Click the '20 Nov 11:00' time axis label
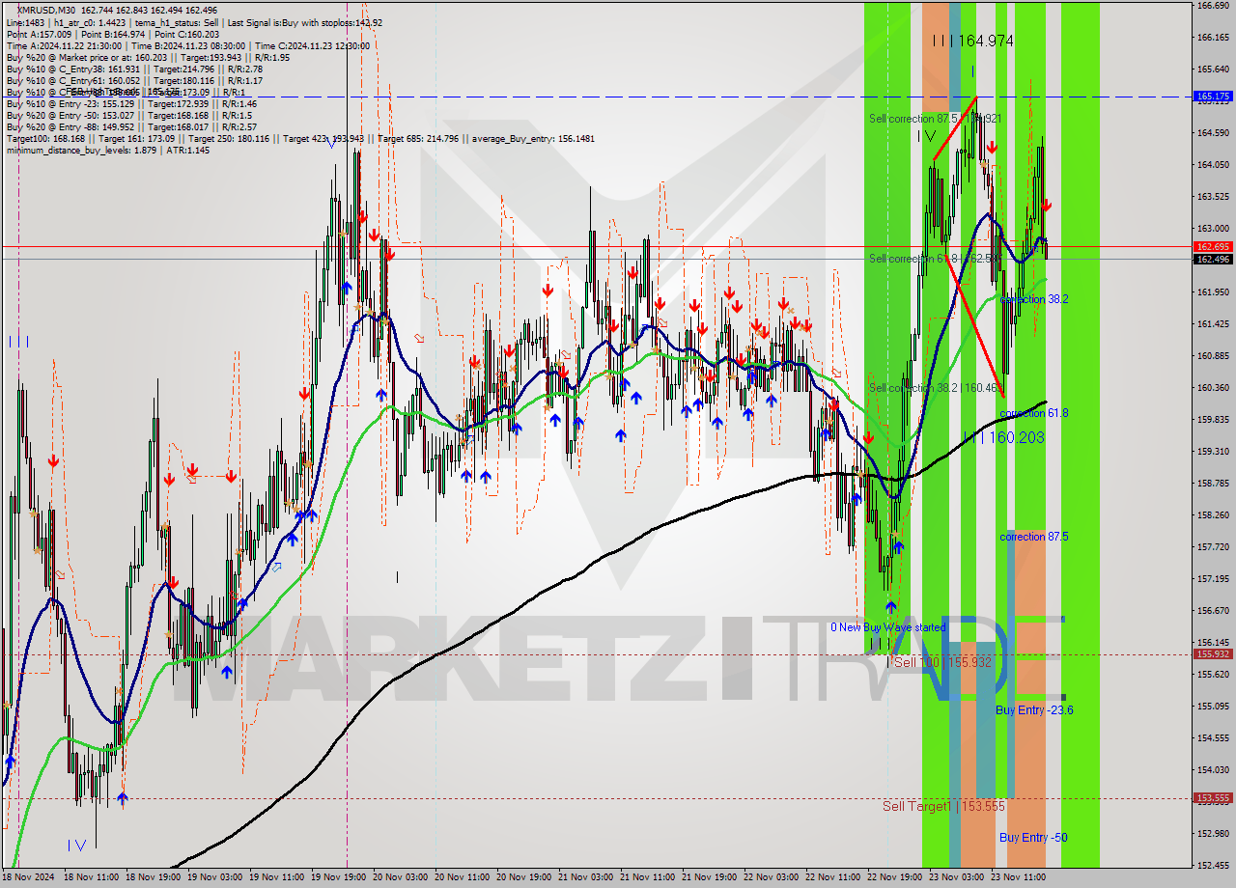The width and height of the screenshot is (1236, 888). (463, 877)
